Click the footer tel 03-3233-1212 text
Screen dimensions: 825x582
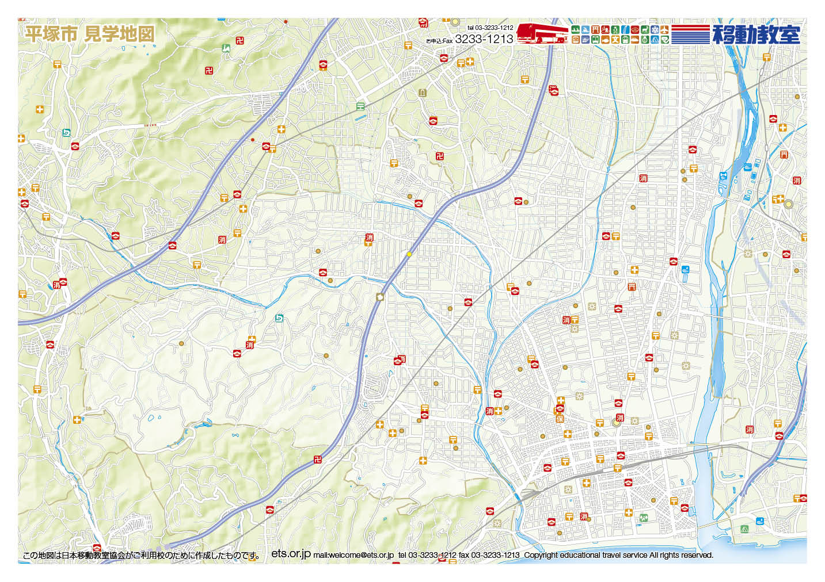click(x=427, y=555)
